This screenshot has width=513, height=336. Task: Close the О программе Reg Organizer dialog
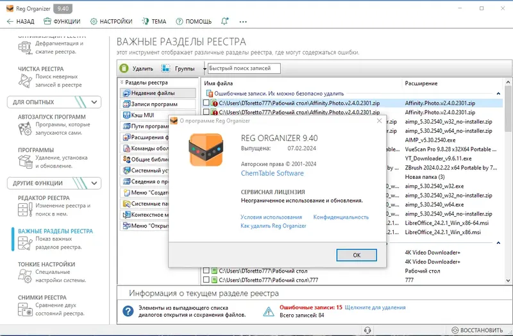(x=379, y=121)
